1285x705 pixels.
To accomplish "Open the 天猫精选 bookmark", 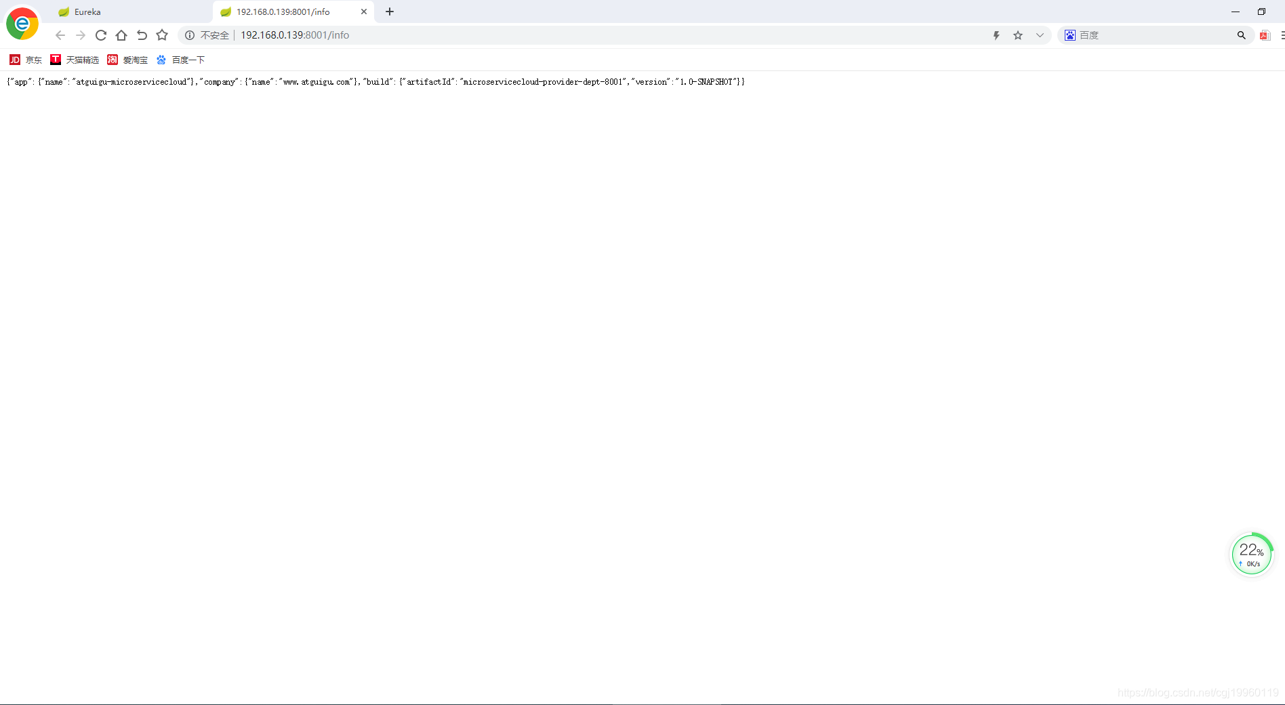I will point(75,60).
